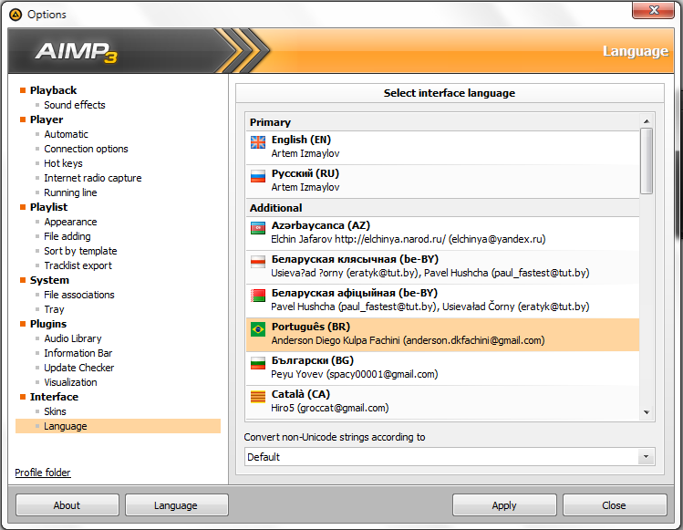Click the language list scrollbar thumb
This screenshot has height=530, width=683.
647,161
